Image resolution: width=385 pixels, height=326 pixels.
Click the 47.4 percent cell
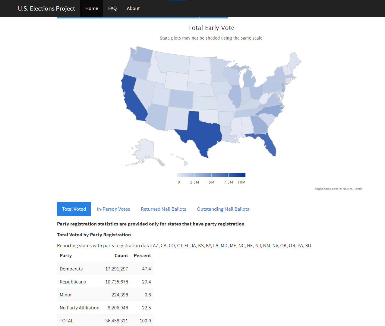(147, 269)
